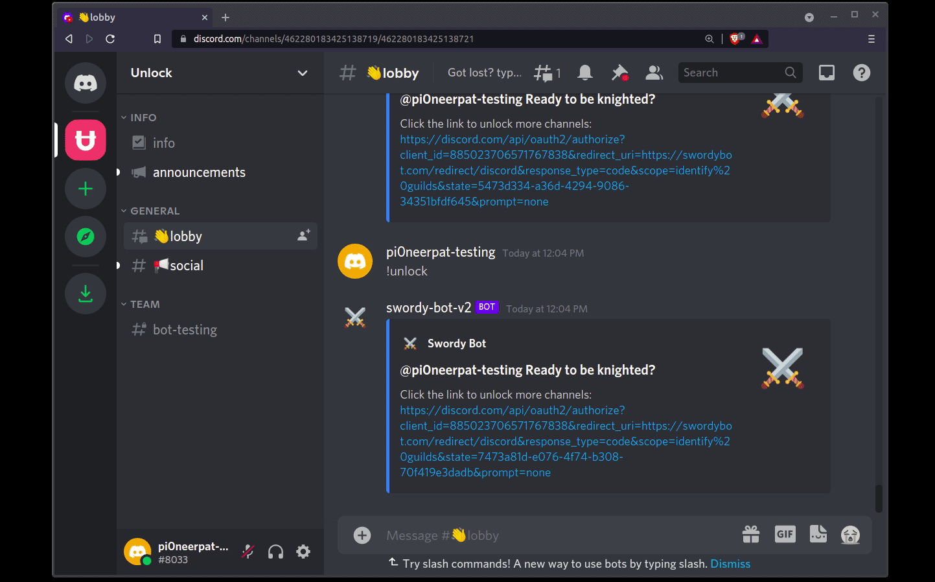Open crossed swords thumbnail in lower embed
Image resolution: width=935 pixels, height=582 pixels.
(783, 368)
